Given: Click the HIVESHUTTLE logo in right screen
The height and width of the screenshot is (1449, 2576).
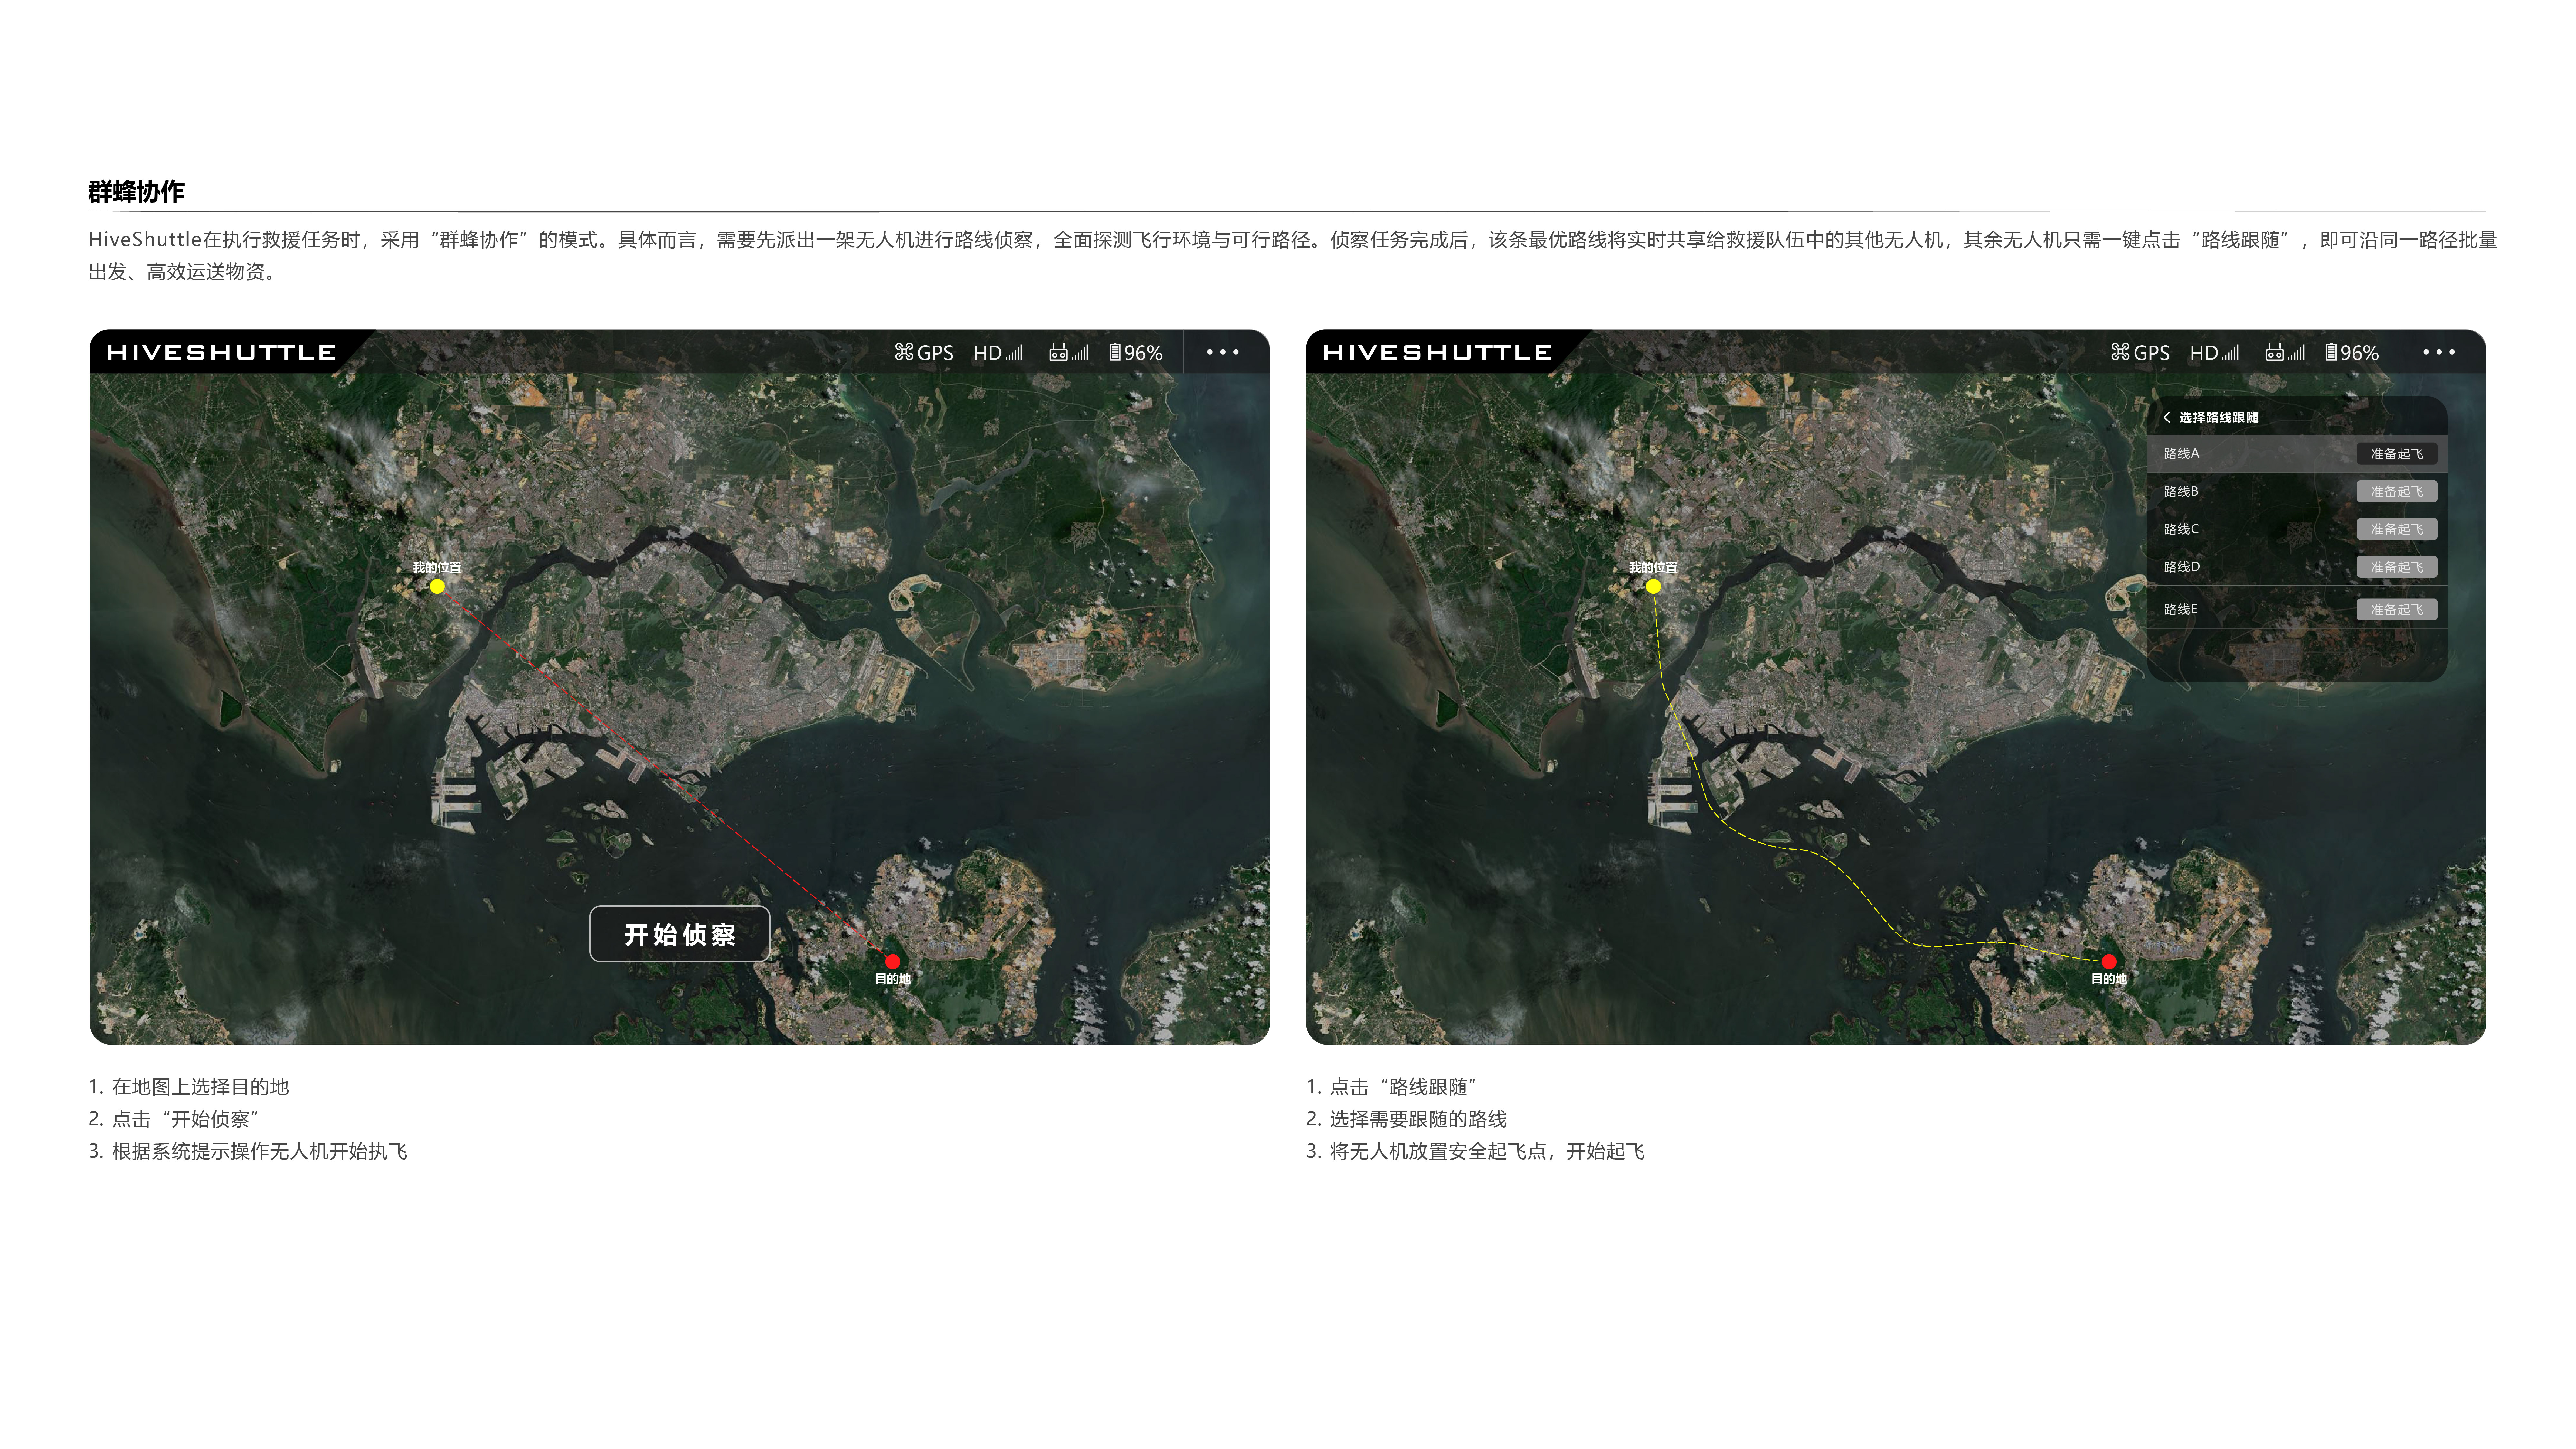Looking at the screenshot, I should coord(1437,352).
